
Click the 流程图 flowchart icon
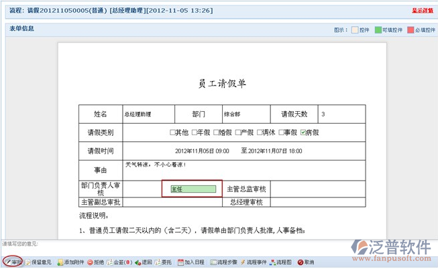click(x=272, y=262)
